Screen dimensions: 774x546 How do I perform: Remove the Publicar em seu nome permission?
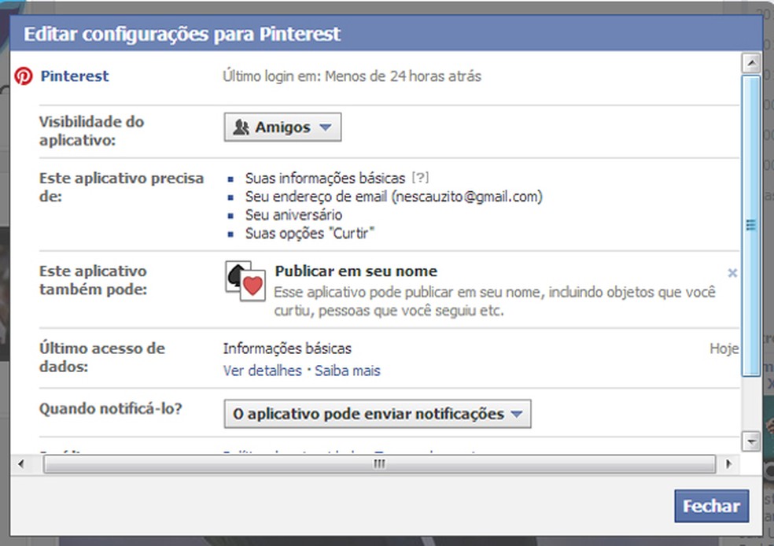pos(732,272)
